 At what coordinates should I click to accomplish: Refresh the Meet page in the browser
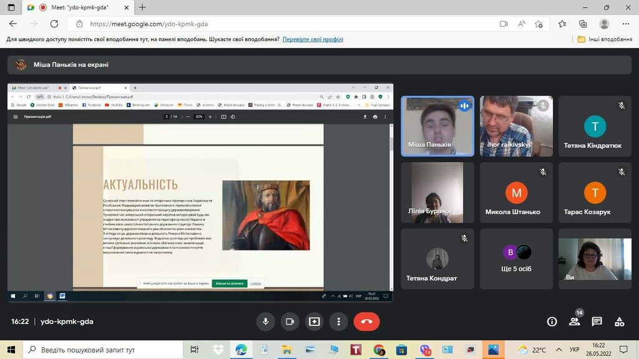(x=54, y=24)
